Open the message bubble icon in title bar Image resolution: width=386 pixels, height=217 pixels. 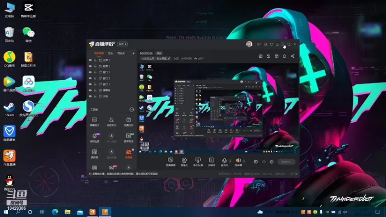tap(259, 44)
